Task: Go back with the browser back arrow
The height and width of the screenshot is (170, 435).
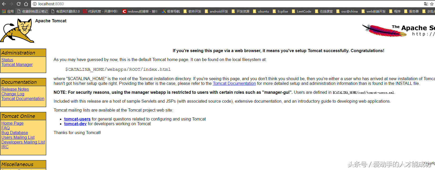Action: click(4, 4)
